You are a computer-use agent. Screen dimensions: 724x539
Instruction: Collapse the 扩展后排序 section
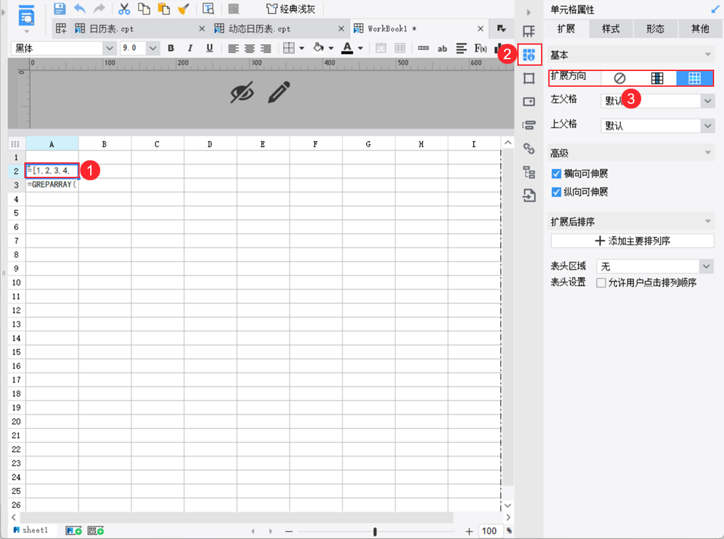[708, 222]
